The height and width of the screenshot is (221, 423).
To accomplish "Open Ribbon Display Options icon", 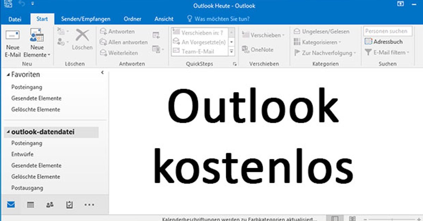I will coord(400,4).
